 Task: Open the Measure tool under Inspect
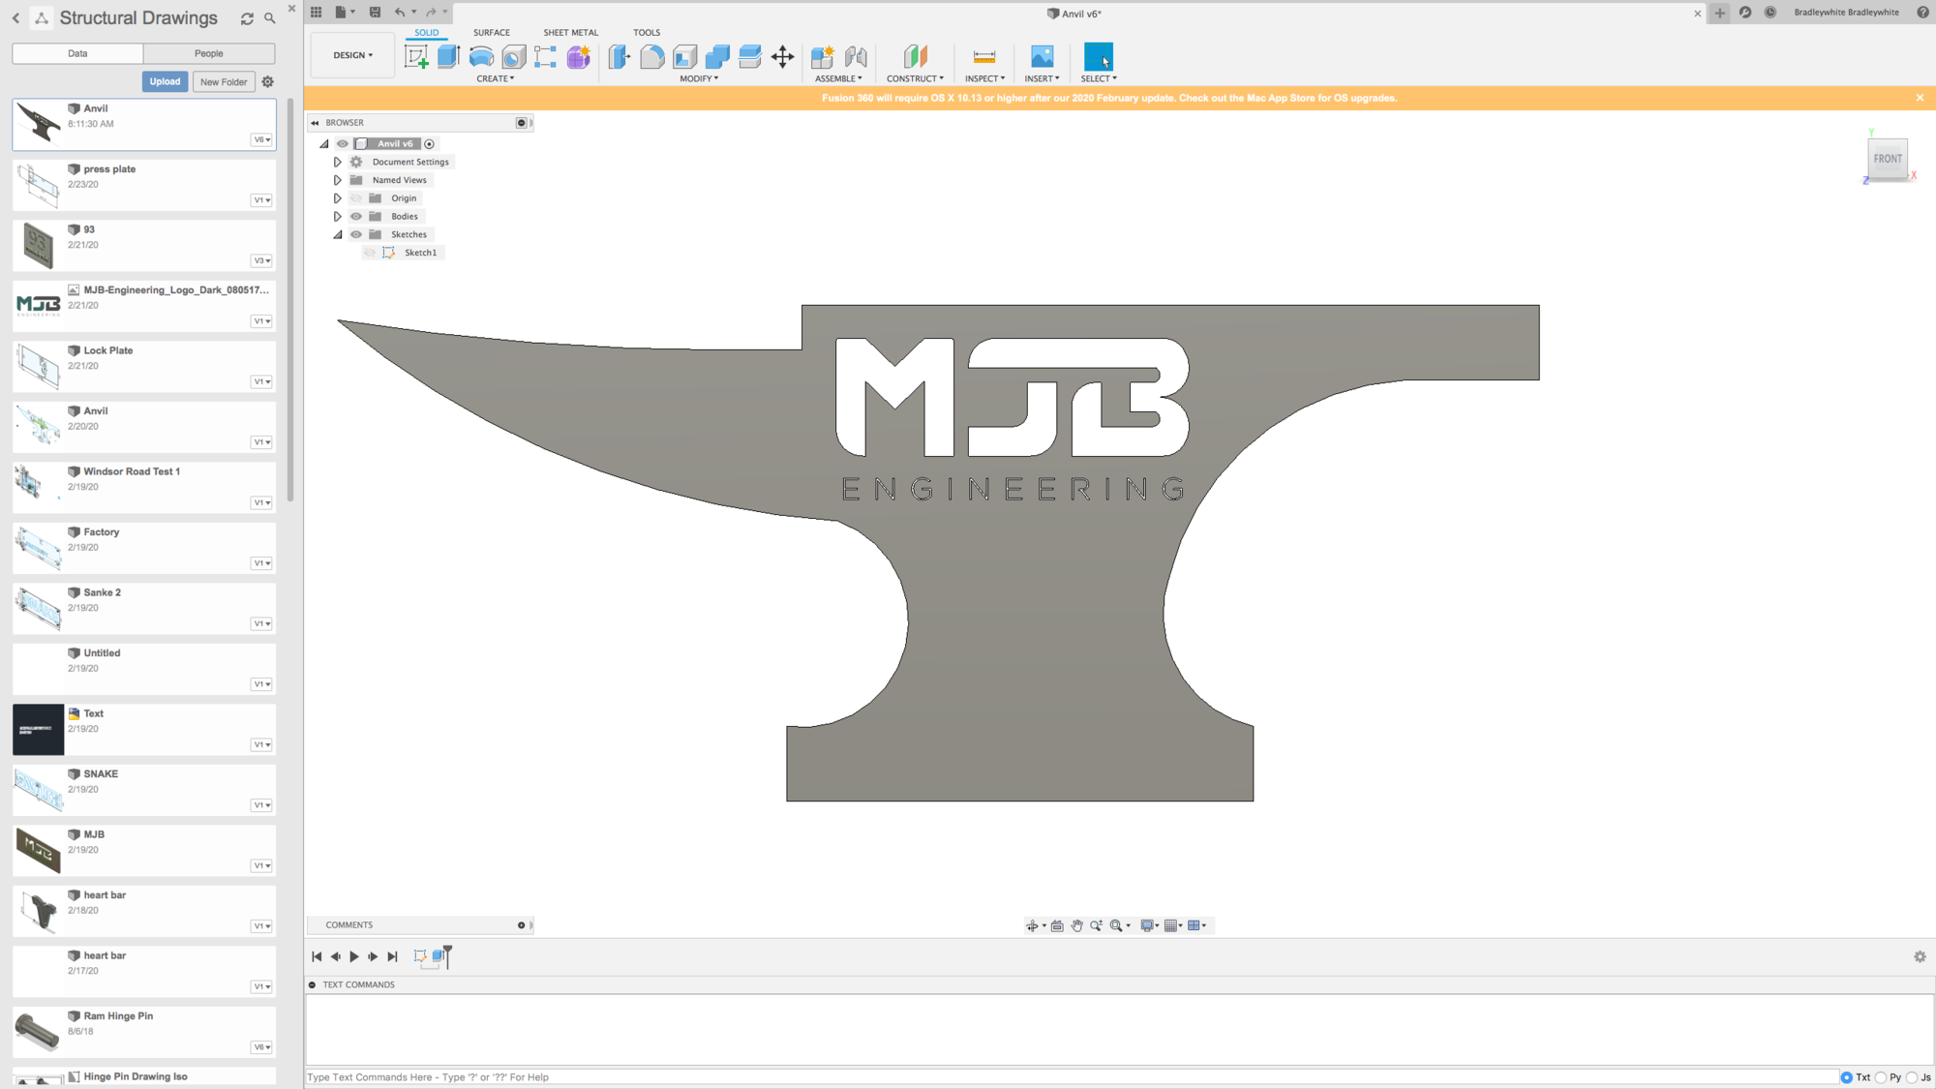[x=983, y=57]
